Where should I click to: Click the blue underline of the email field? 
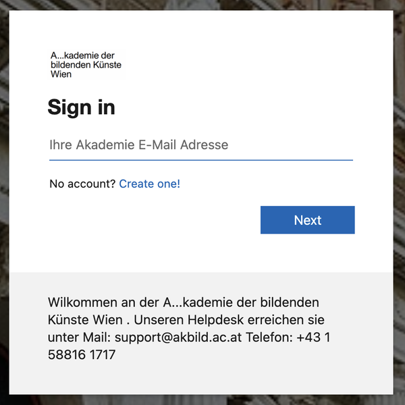(200, 160)
